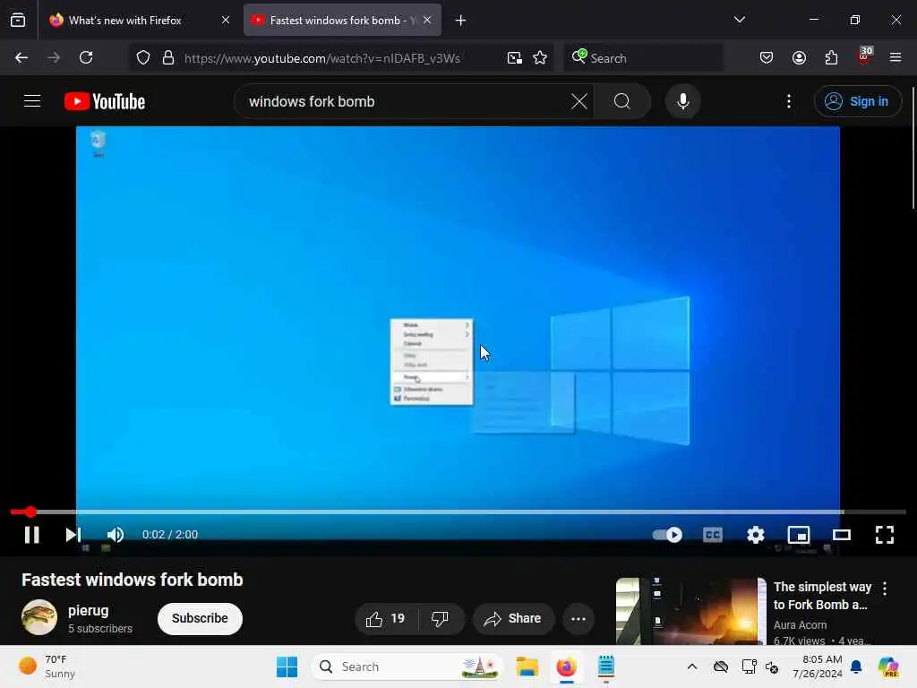Screen dimensions: 917x688
Task: Open Save to Pocket icon
Action: click(767, 58)
